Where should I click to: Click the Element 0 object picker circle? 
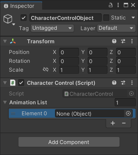[x=128, y=114]
